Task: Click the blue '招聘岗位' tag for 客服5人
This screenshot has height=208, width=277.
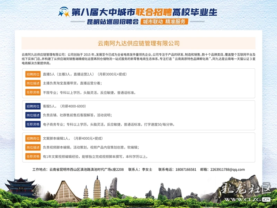Action: (33, 106)
